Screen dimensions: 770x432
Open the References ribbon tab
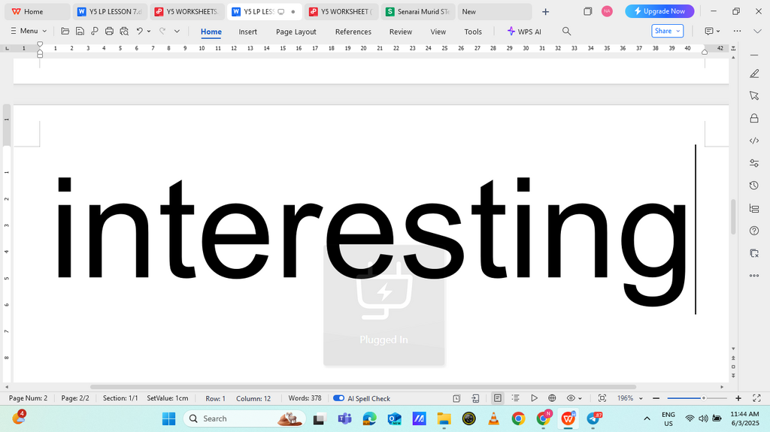[353, 32]
